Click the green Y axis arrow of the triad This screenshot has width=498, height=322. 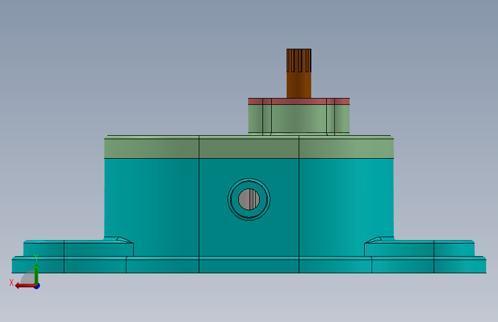(x=37, y=274)
